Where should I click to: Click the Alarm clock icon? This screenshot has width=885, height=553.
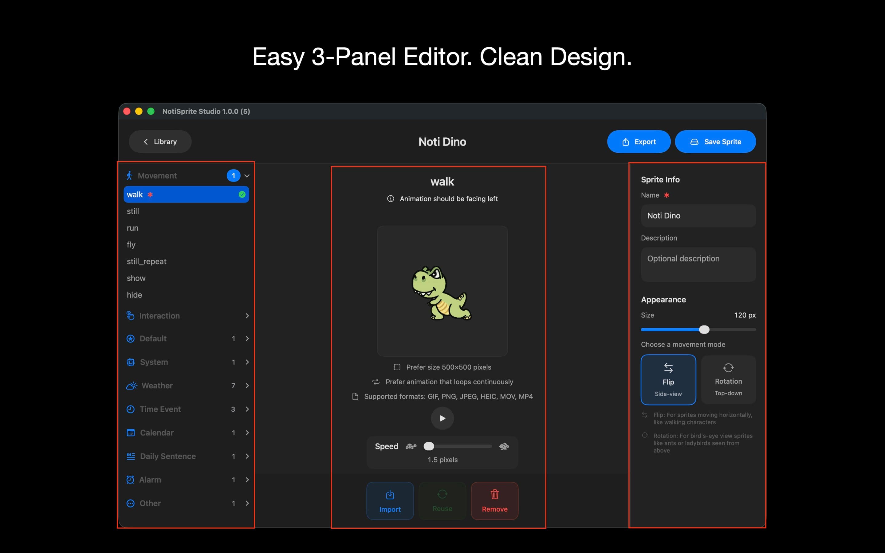coord(131,480)
